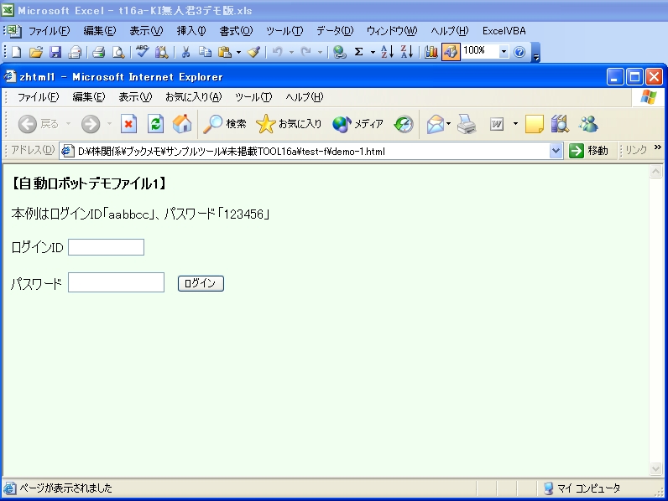
Task: Open the Excel 書式(O) menu
Action: tap(236, 31)
